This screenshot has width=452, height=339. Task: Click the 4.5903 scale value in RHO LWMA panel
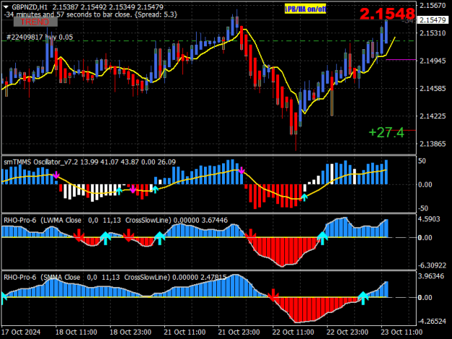pos(430,219)
